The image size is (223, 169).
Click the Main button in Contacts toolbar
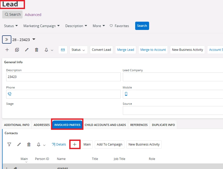87,144
